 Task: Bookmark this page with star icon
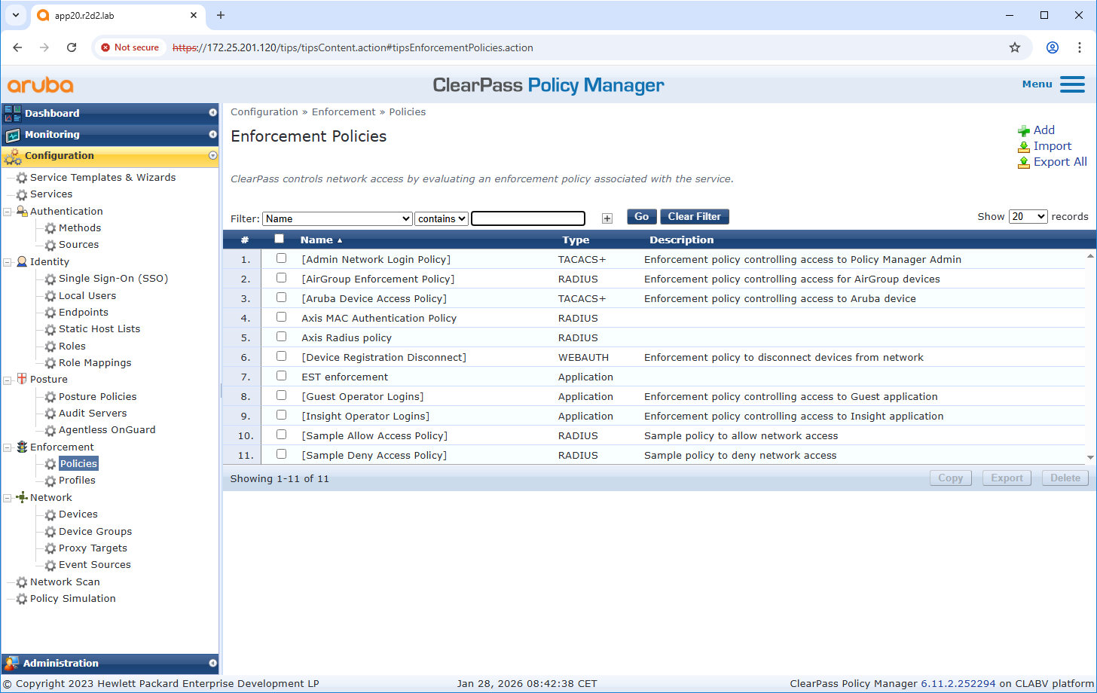point(1014,47)
